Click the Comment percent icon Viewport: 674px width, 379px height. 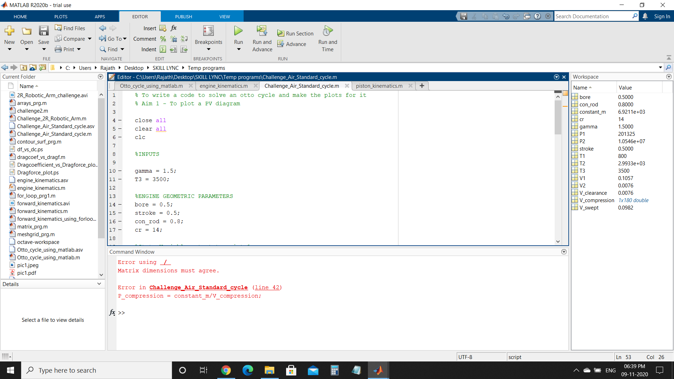(163, 39)
